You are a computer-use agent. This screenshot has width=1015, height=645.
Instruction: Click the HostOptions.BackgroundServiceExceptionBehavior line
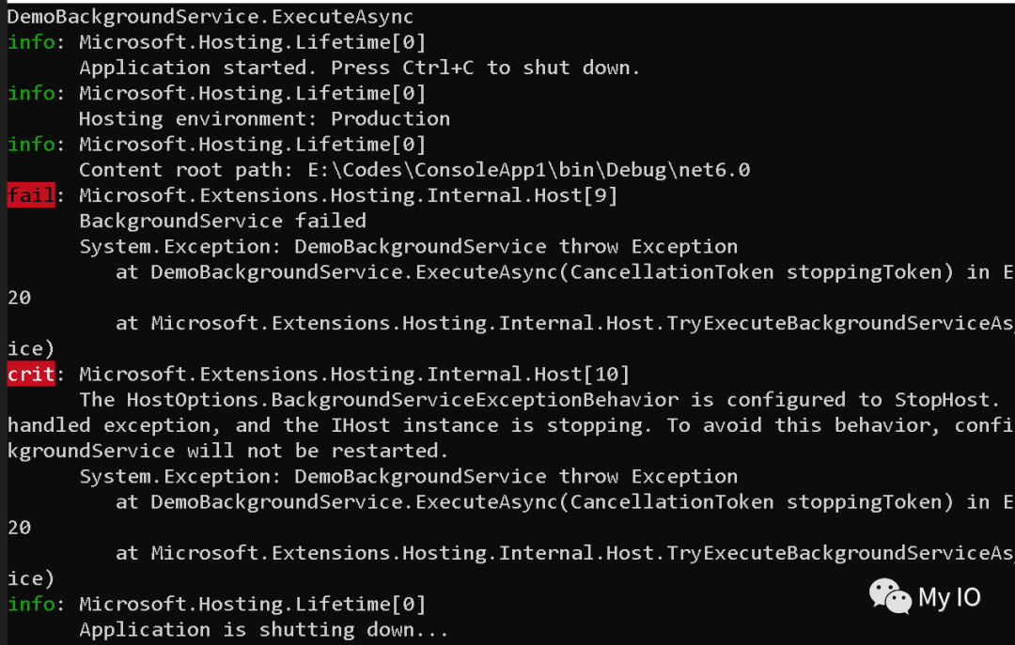pos(535,399)
